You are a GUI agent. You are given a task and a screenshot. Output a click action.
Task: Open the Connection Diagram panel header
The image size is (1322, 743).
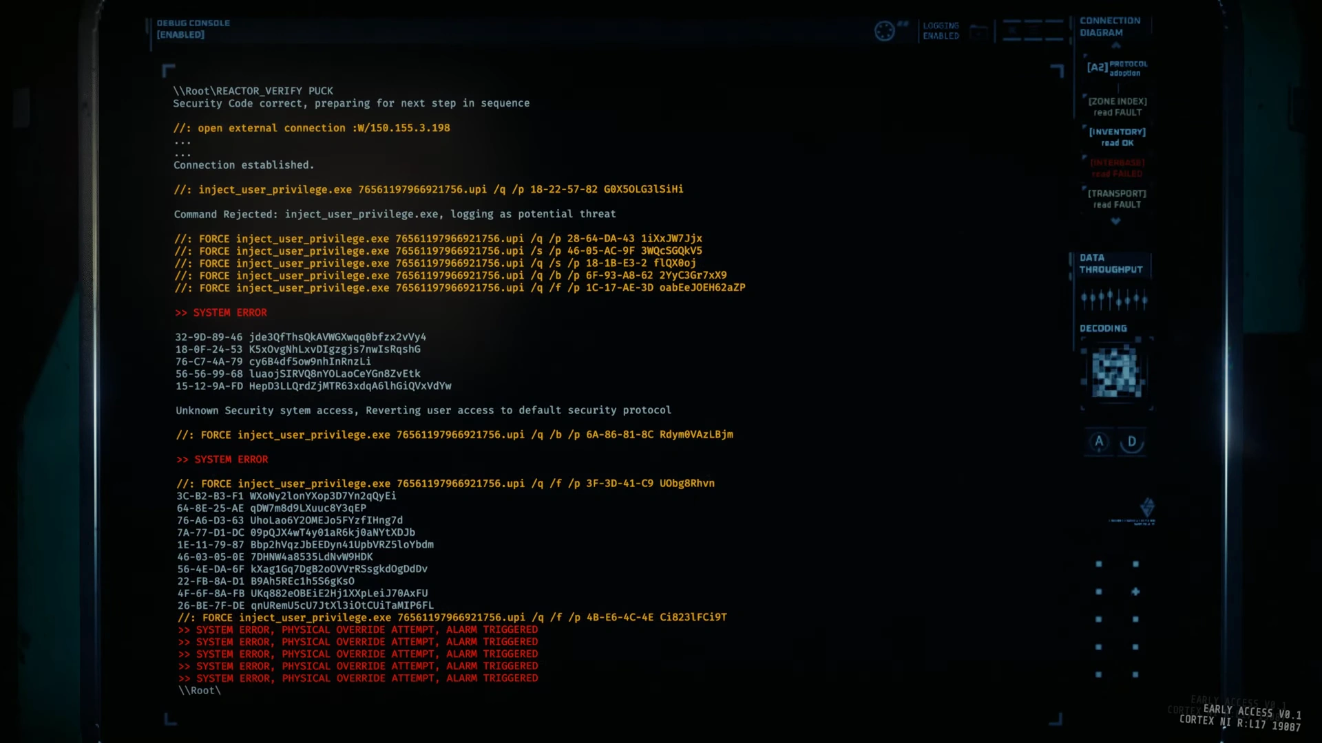click(1109, 27)
